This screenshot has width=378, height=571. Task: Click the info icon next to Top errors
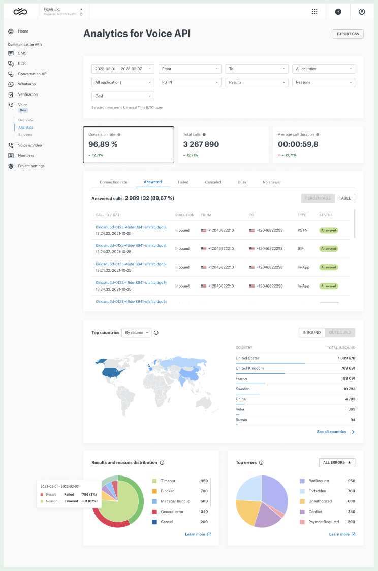[x=261, y=463]
